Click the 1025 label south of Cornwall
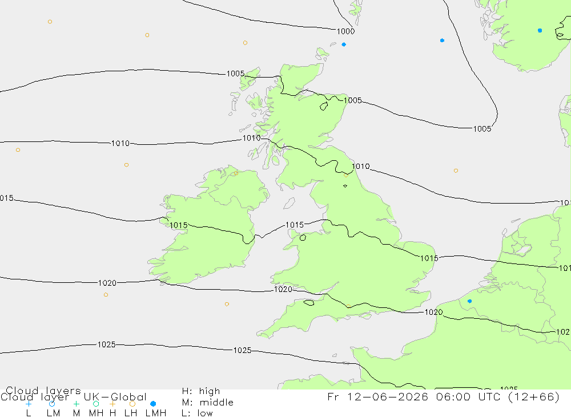This screenshot has width=571, height=418. pyautogui.click(x=242, y=350)
